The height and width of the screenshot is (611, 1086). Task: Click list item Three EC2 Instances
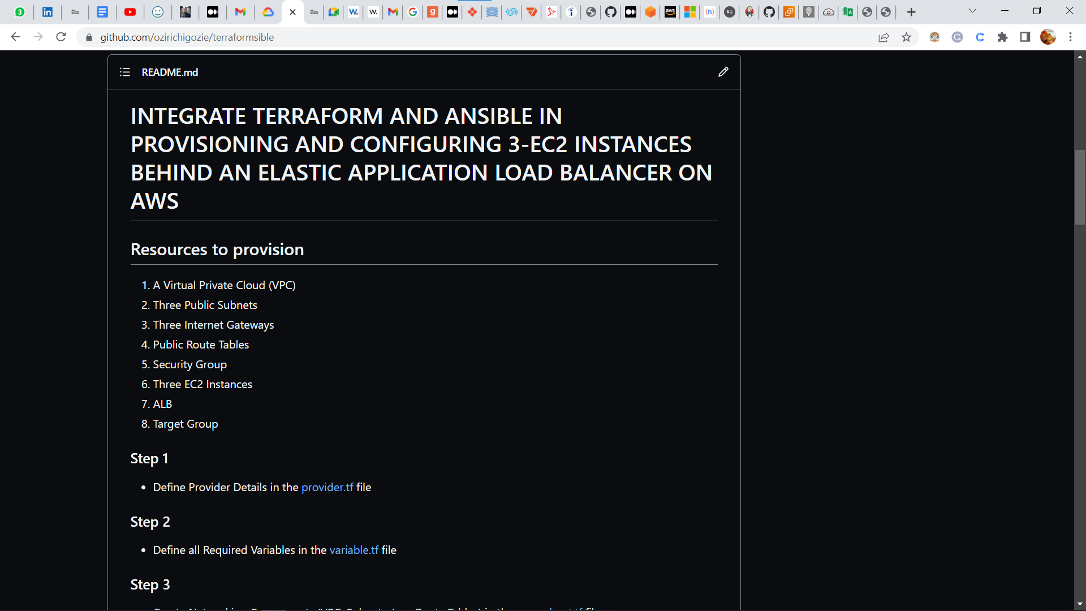point(202,384)
